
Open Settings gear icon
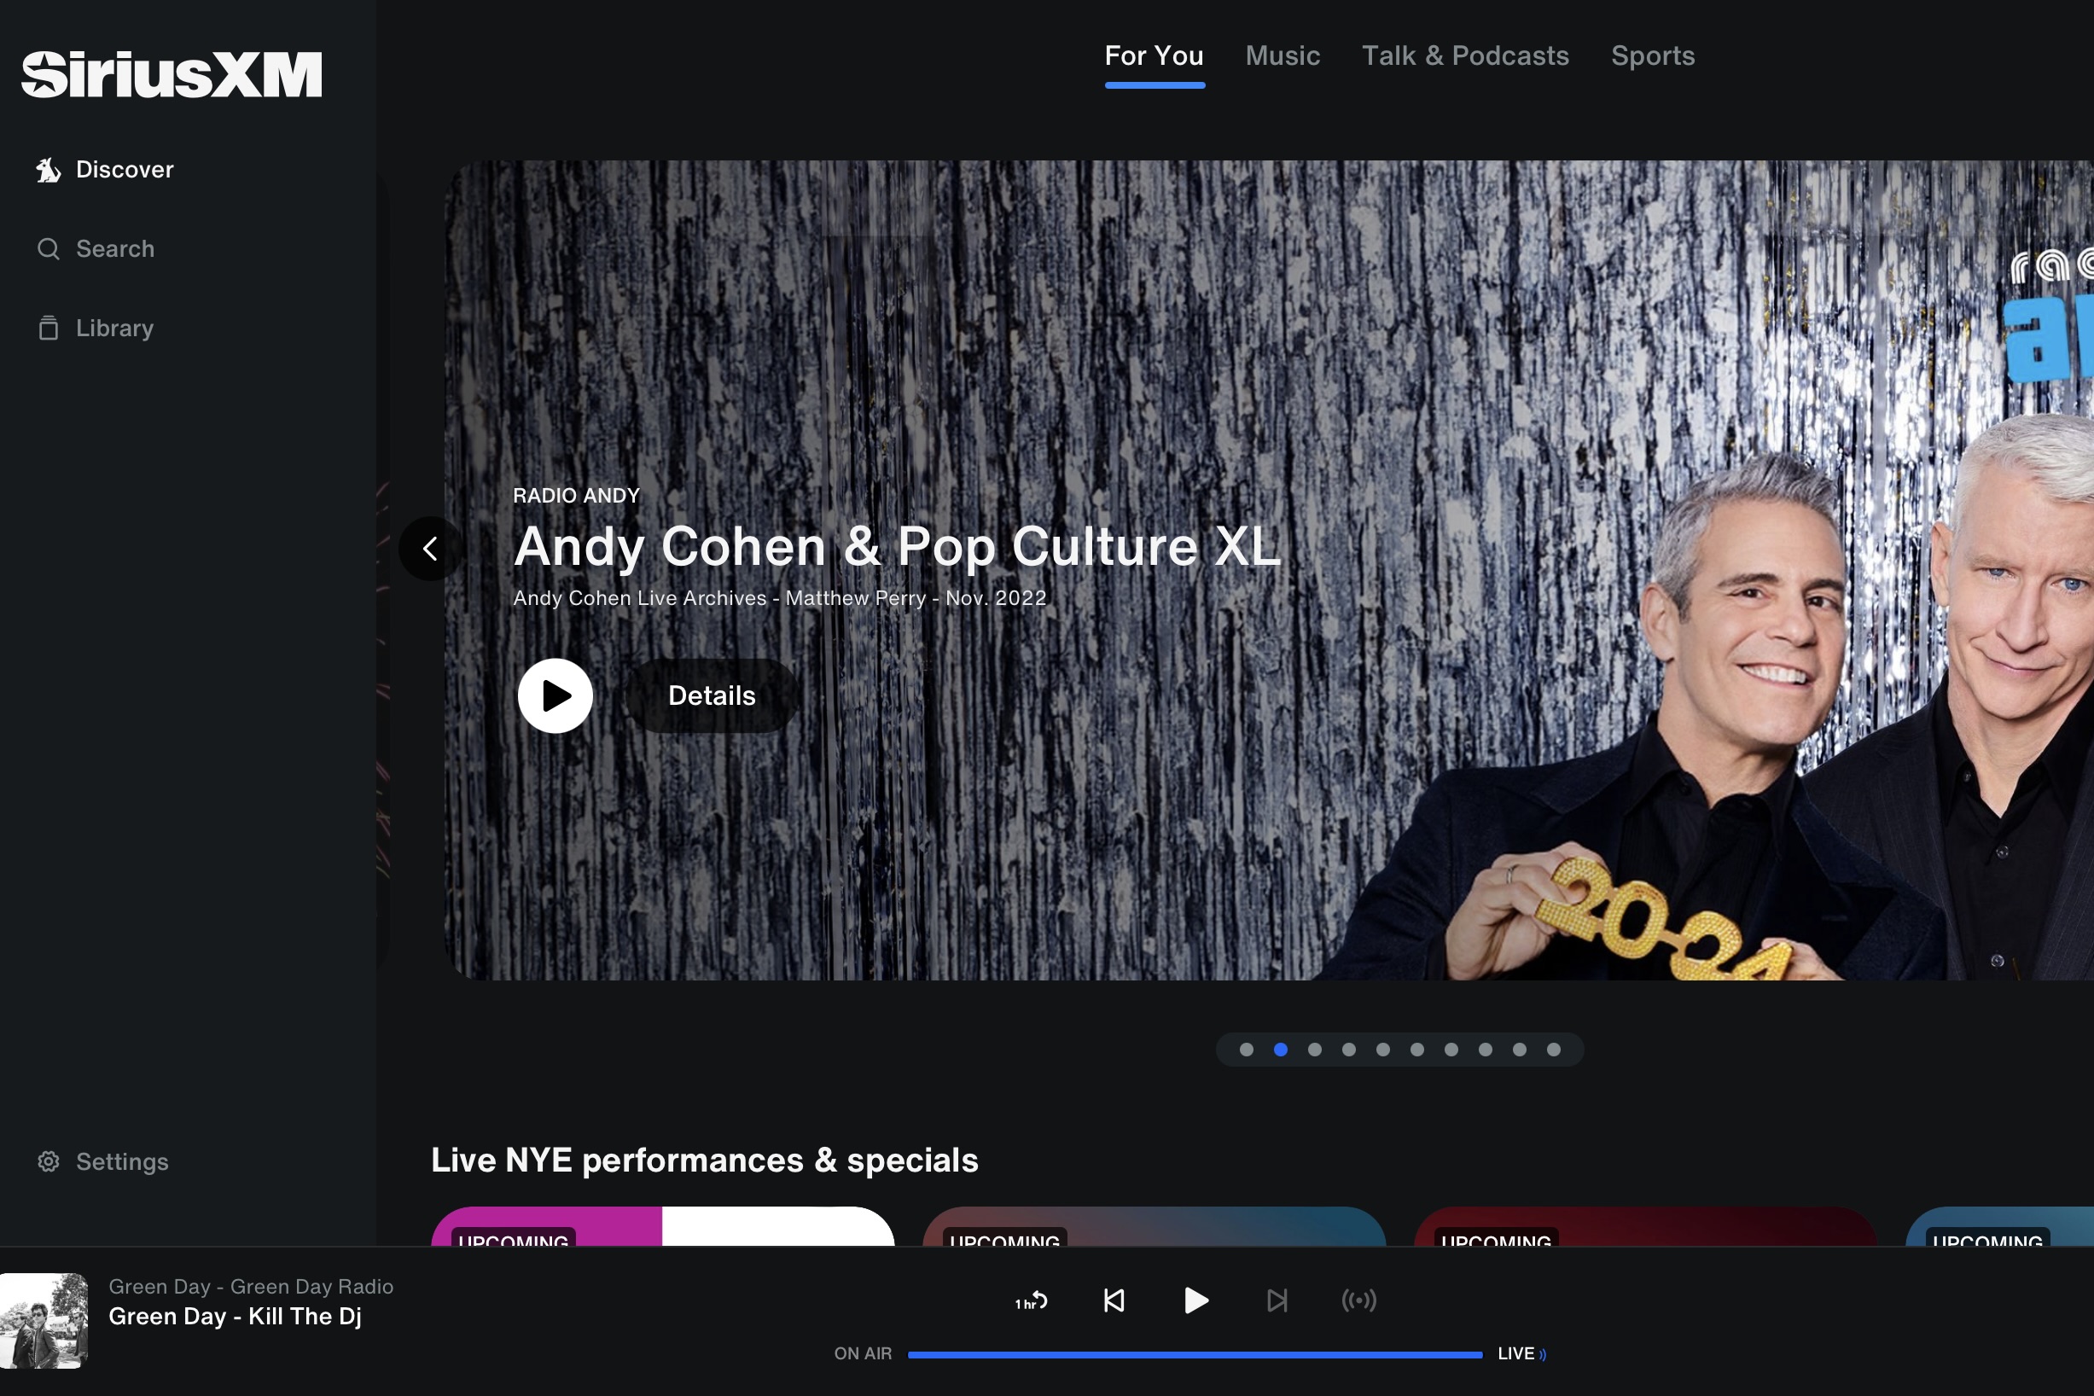pyautogui.click(x=48, y=1162)
